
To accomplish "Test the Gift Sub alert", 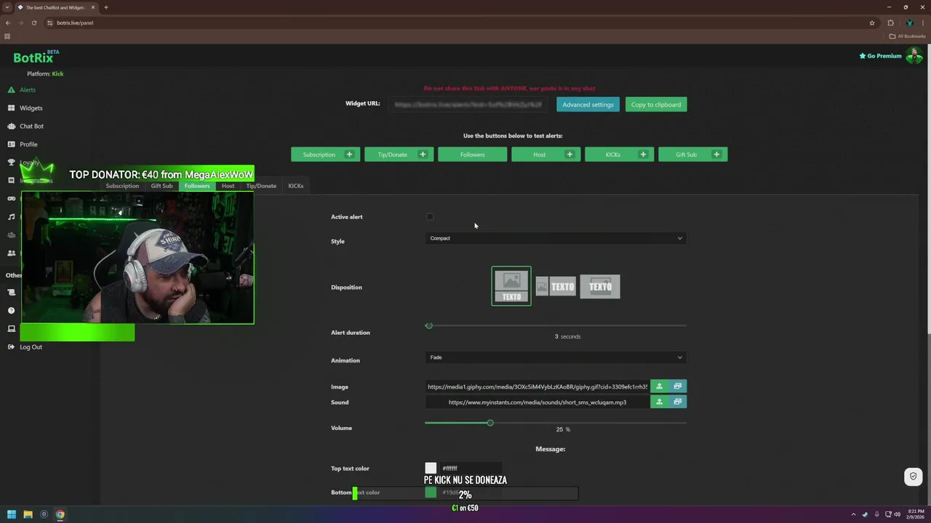I will tap(686, 155).
